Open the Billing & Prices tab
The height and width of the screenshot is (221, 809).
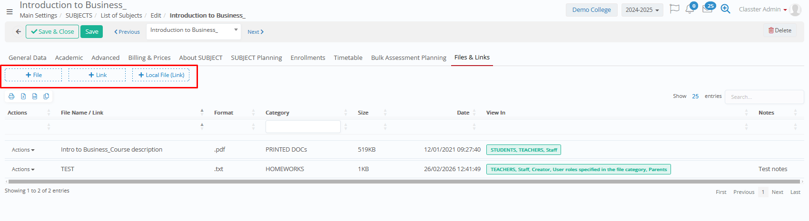click(x=149, y=58)
